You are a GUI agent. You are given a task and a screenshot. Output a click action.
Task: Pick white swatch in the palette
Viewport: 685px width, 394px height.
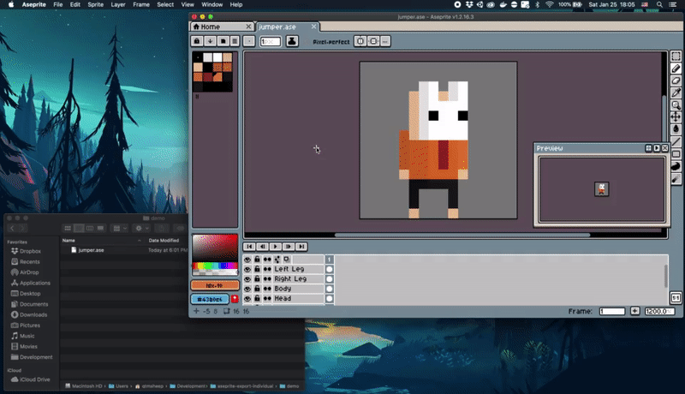[x=217, y=57]
